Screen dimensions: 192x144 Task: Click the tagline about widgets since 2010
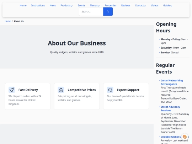point(77,52)
